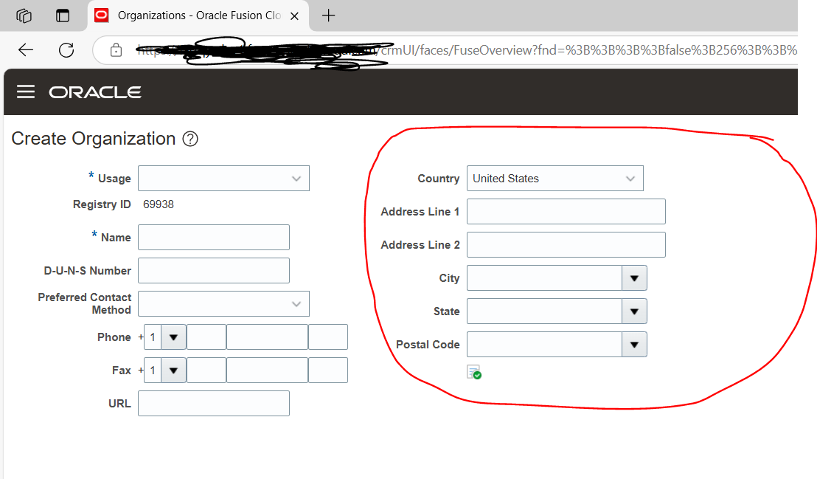The image size is (817, 479).
Task: Go back in the browser
Action: [x=26, y=50]
